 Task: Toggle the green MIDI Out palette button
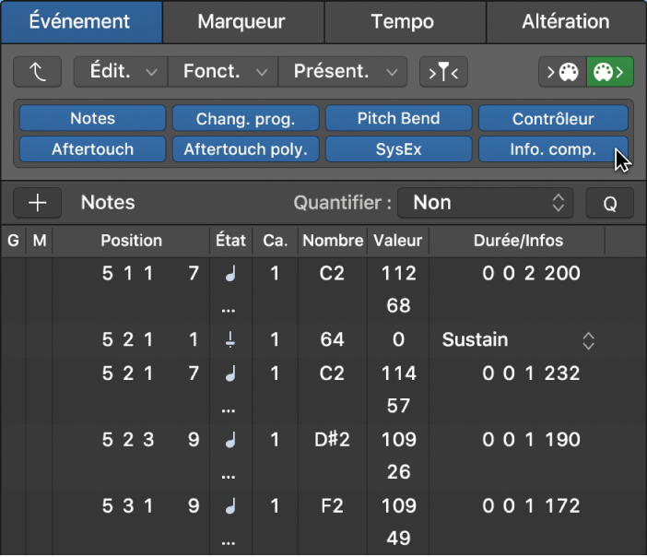(x=610, y=71)
